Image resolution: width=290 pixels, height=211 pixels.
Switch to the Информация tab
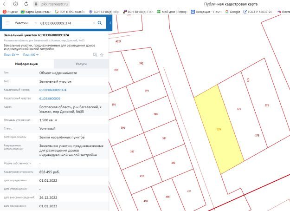click(27, 64)
